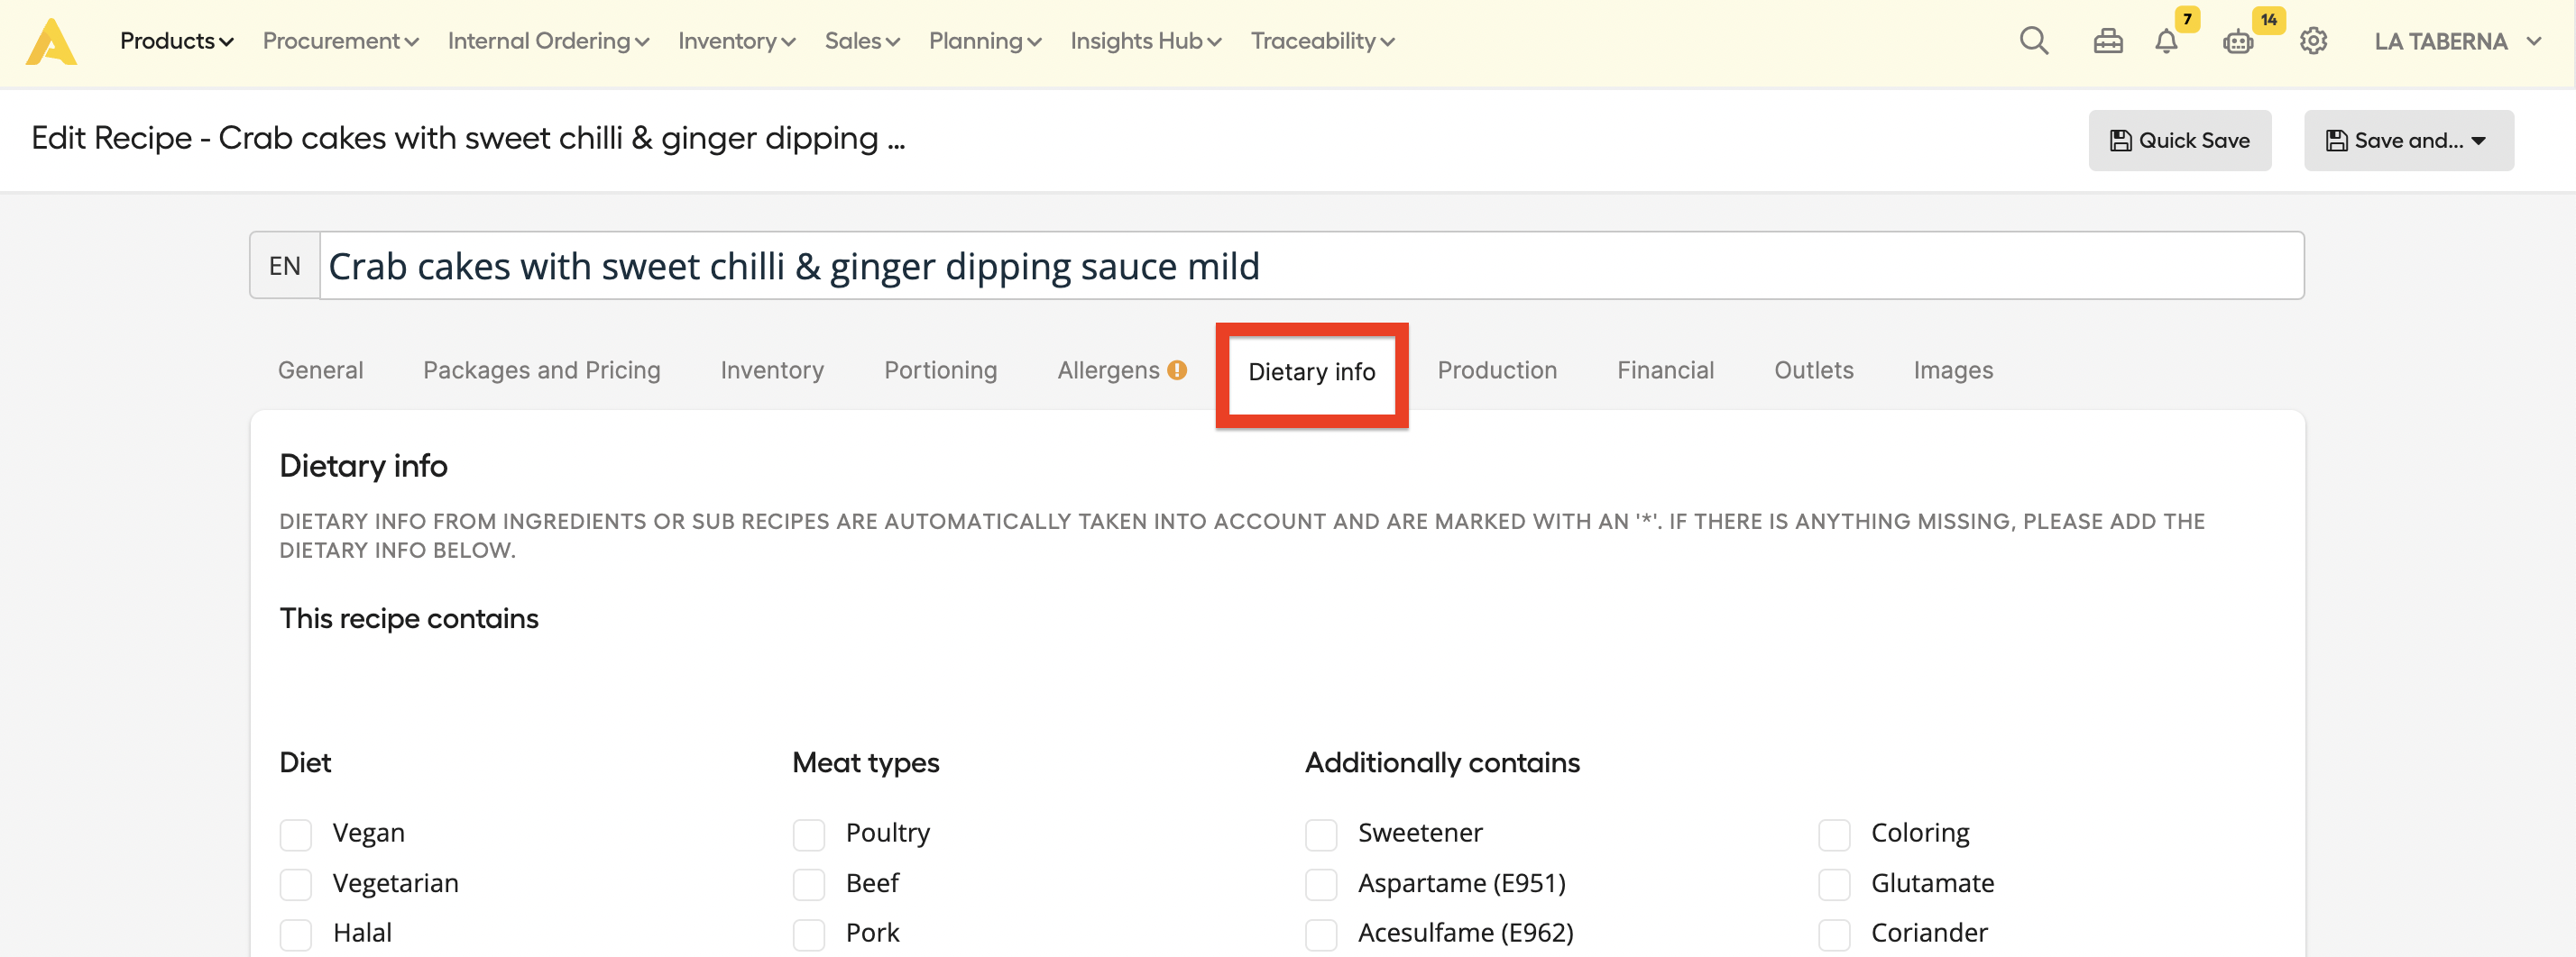Switch to the Allergens tab

click(x=1108, y=369)
